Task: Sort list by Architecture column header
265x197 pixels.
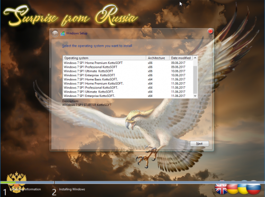Action: point(158,58)
